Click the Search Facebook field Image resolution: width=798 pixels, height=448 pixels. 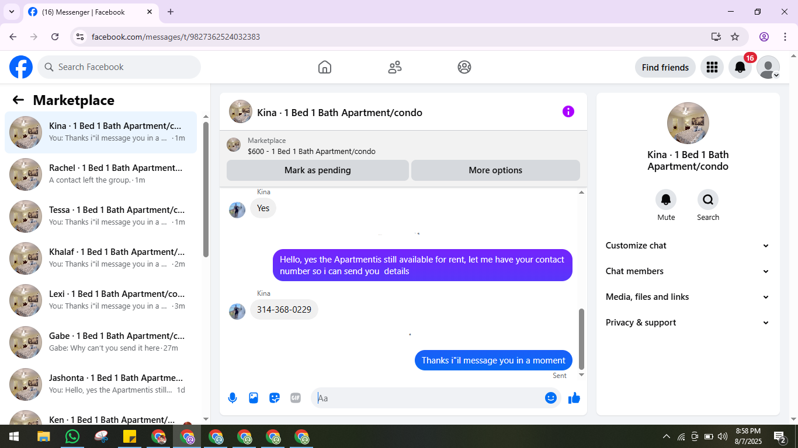pos(119,67)
